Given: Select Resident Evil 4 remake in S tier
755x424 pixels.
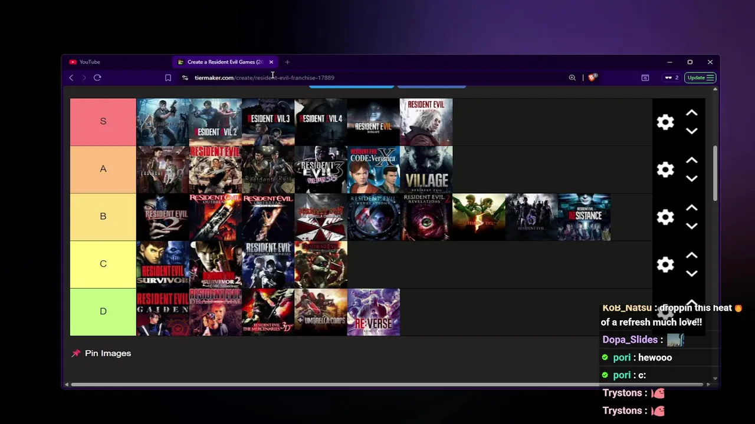Looking at the screenshot, I should click(x=321, y=122).
